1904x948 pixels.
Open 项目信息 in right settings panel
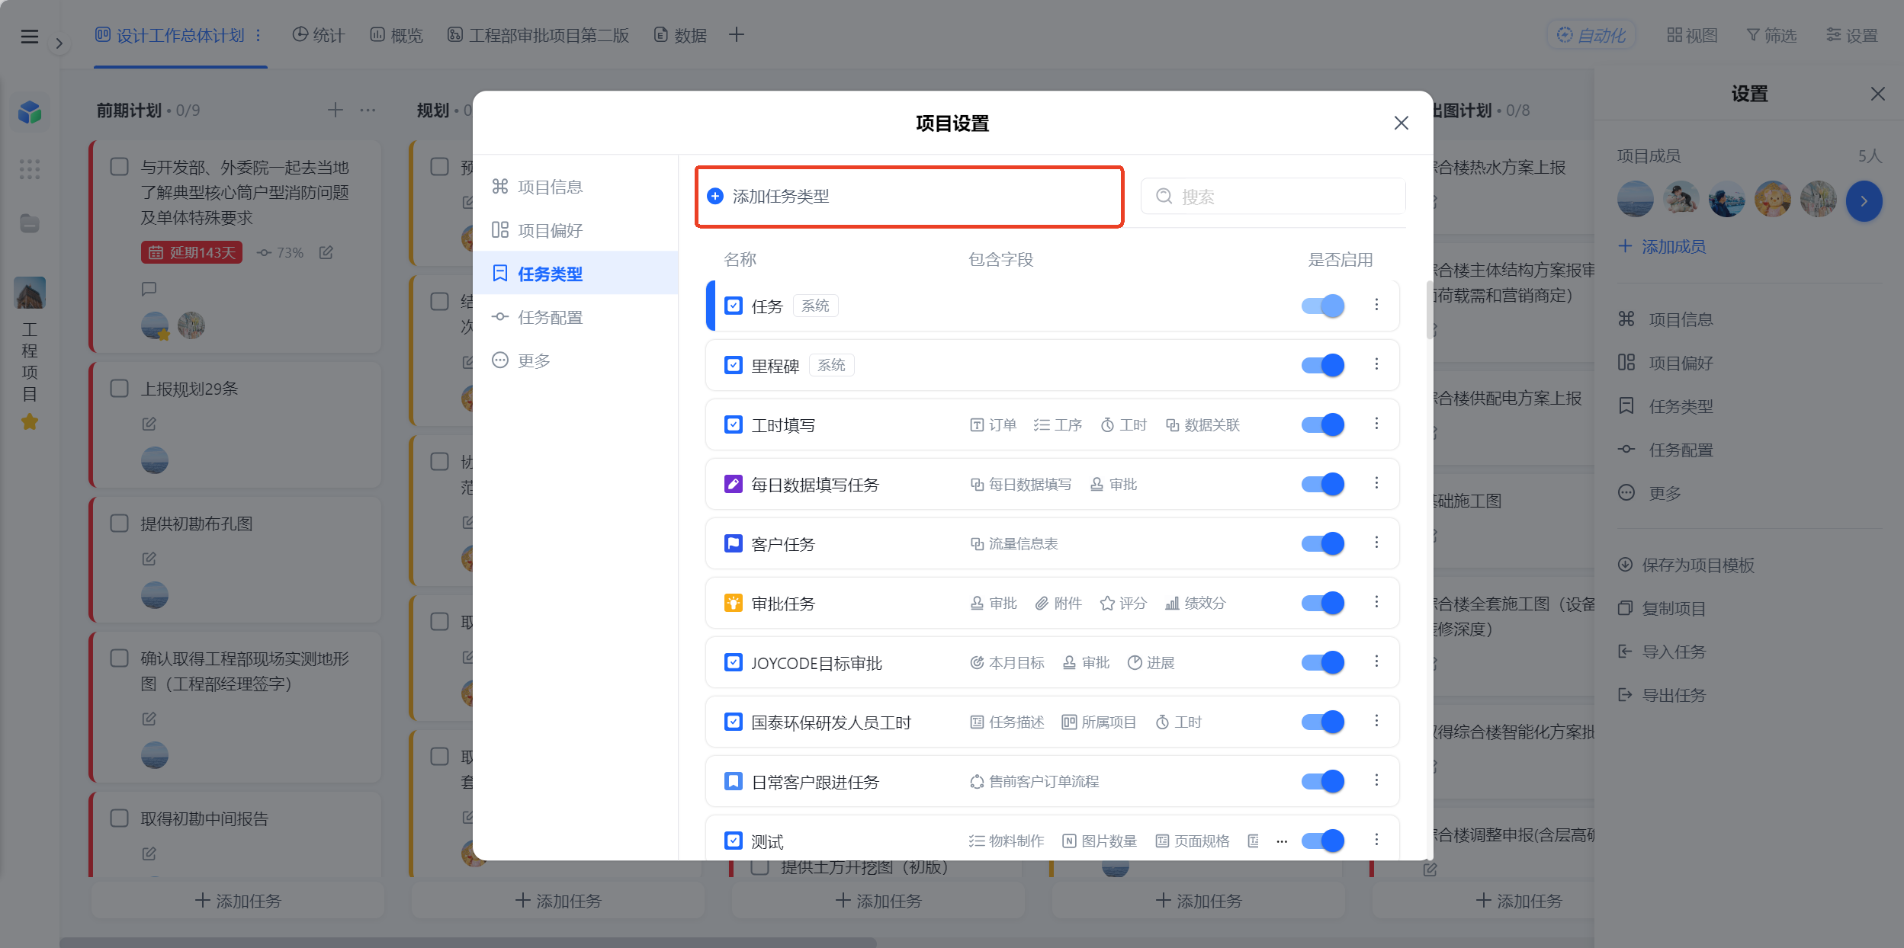coord(1667,319)
